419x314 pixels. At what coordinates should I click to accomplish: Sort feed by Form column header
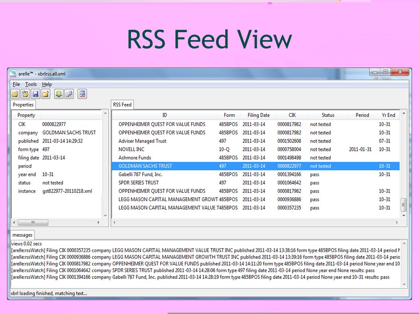click(229, 115)
